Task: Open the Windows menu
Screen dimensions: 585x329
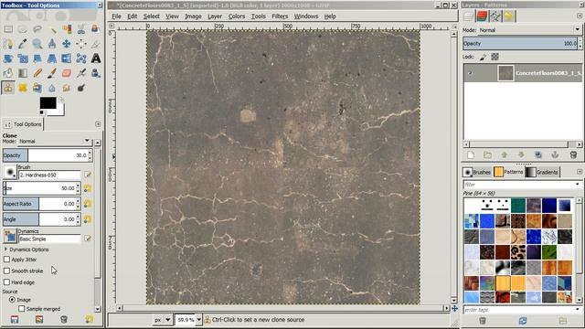Action: coord(306,16)
